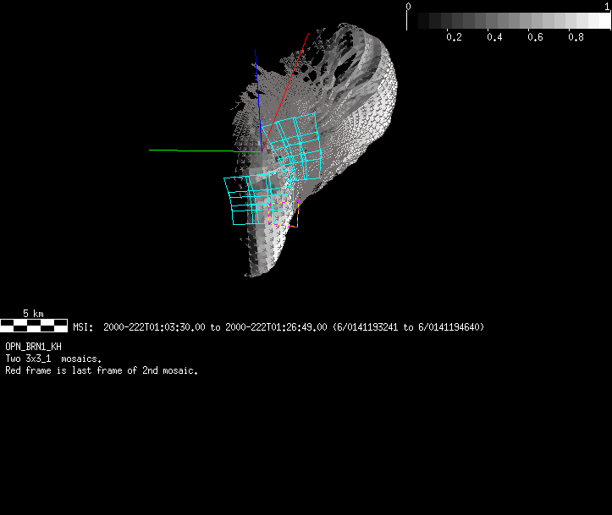Click the 0.2 label under the color bar

tap(454, 38)
